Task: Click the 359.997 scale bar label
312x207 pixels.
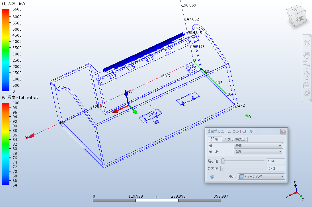Action: (221, 196)
